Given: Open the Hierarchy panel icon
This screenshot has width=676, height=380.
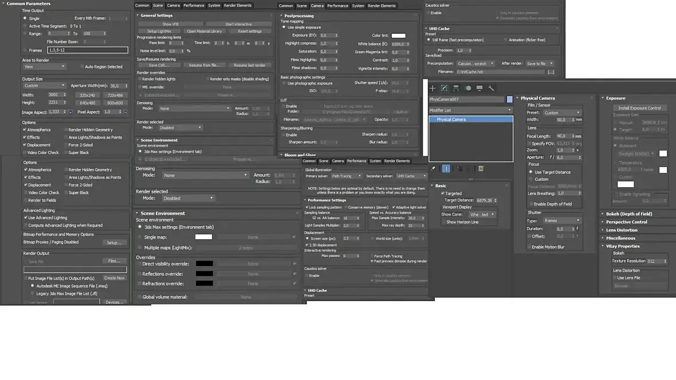Looking at the screenshot, I should [x=455, y=88].
